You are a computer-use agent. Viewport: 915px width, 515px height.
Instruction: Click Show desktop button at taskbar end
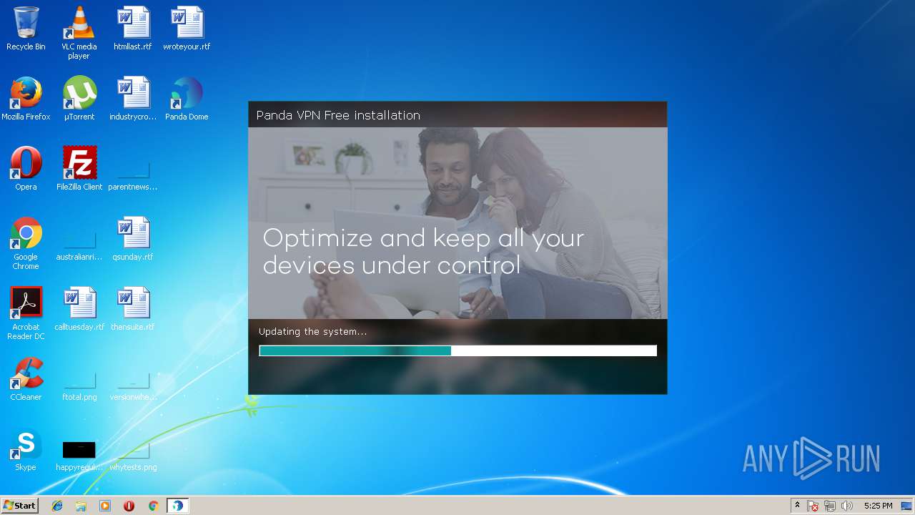click(907, 506)
